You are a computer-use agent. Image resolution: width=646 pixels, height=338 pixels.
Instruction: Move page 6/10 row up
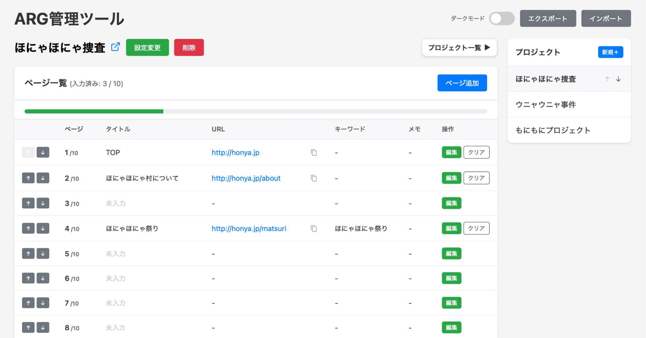(28, 278)
